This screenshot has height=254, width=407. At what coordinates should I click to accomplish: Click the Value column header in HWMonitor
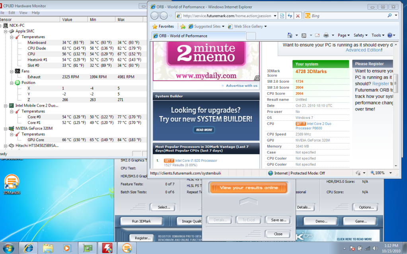point(74,19)
